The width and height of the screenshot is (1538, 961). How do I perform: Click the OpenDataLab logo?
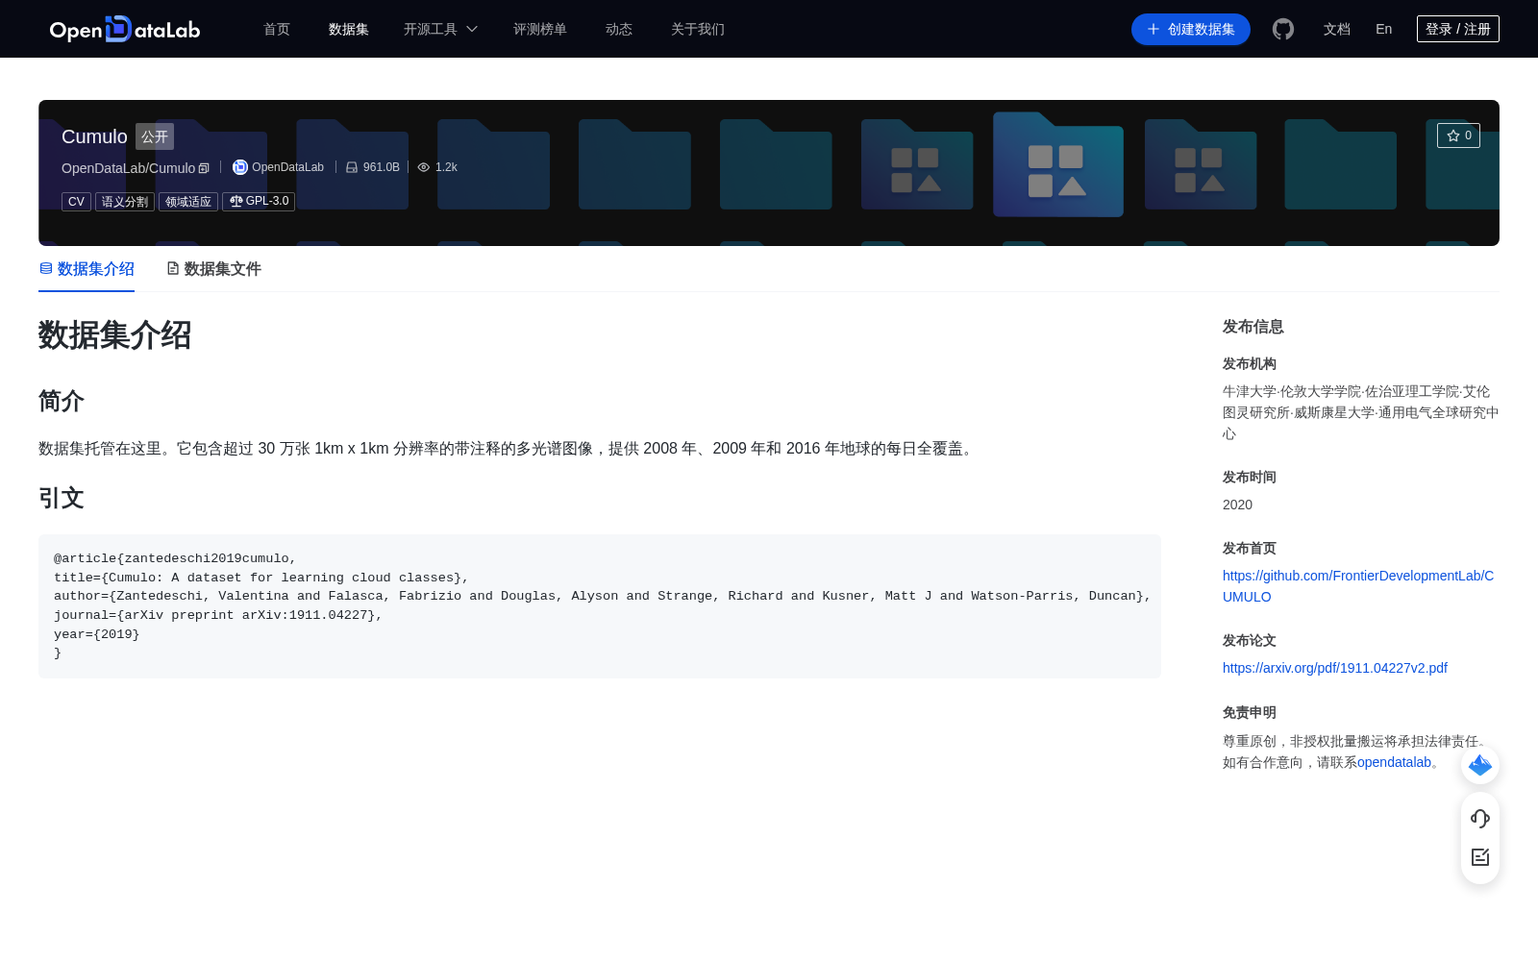pos(125,29)
